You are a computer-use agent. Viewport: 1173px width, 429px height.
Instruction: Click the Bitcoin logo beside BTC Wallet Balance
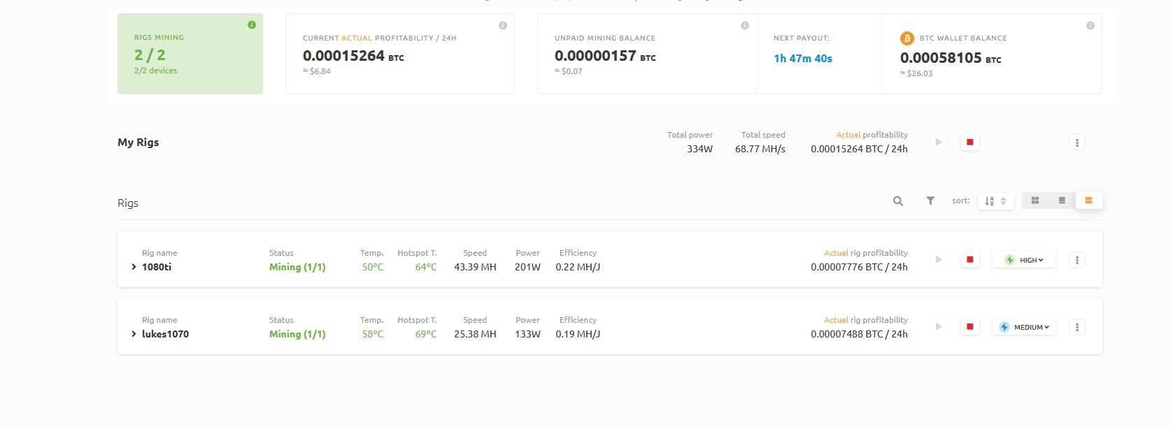(x=907, y=38)
